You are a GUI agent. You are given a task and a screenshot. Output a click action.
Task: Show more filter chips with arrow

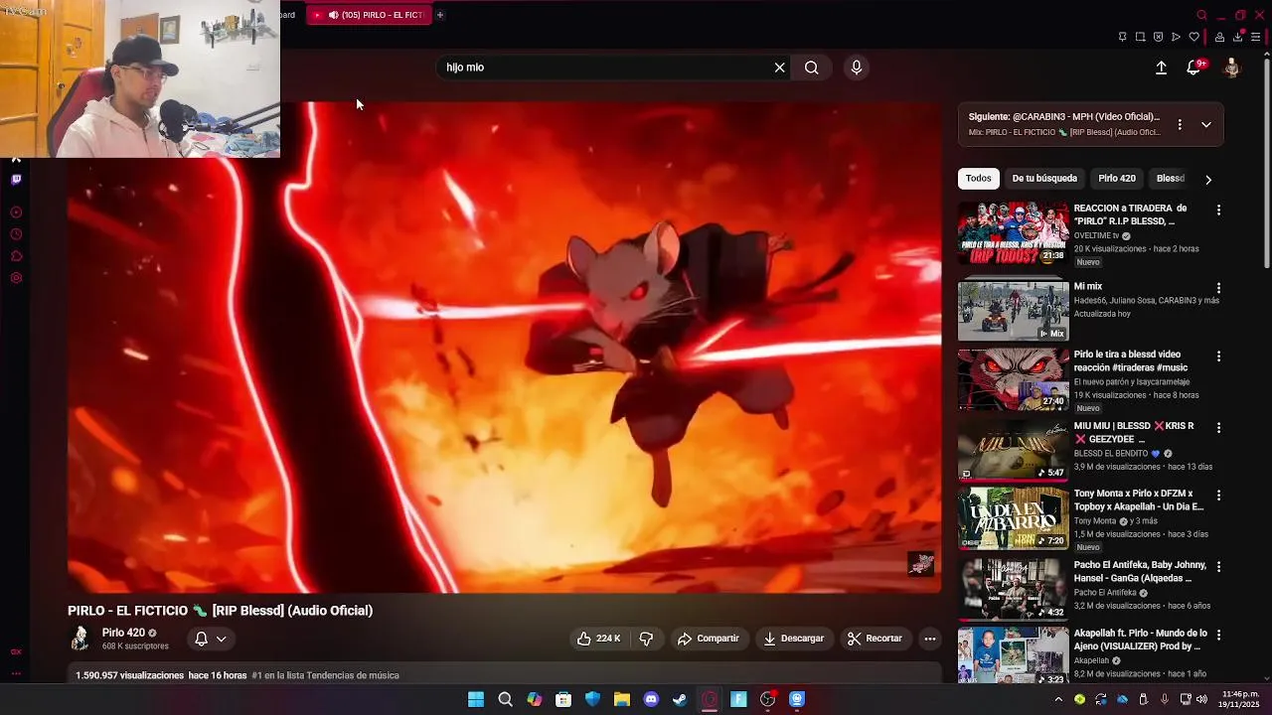1208,179
